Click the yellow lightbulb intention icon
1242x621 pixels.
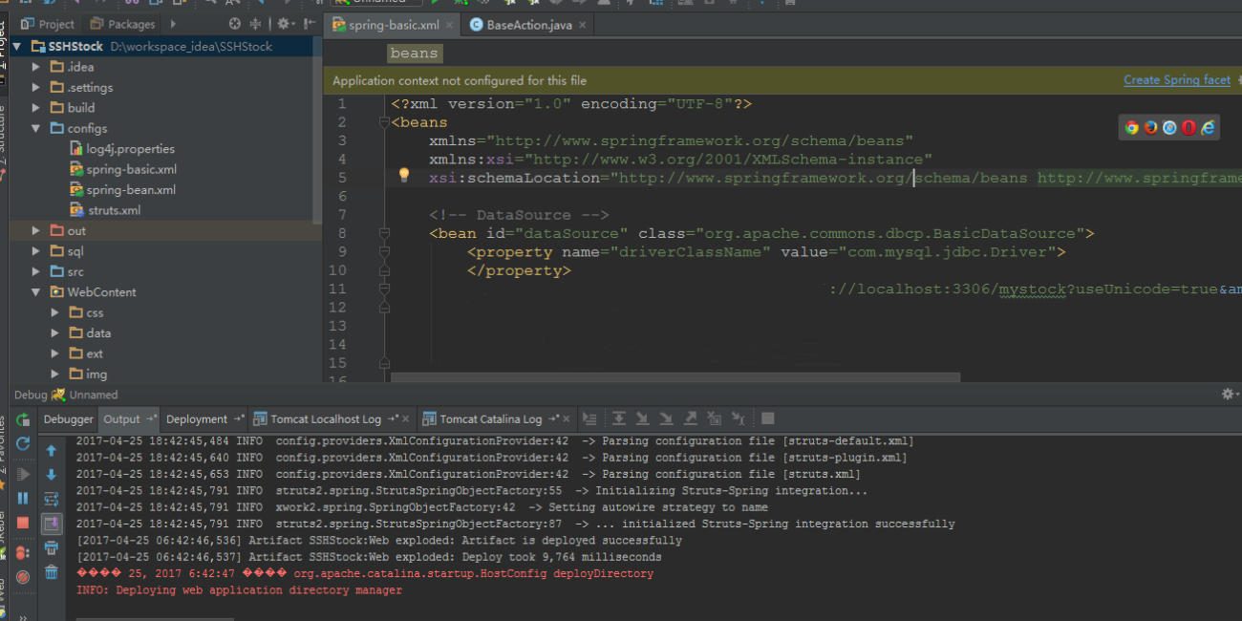404,175
